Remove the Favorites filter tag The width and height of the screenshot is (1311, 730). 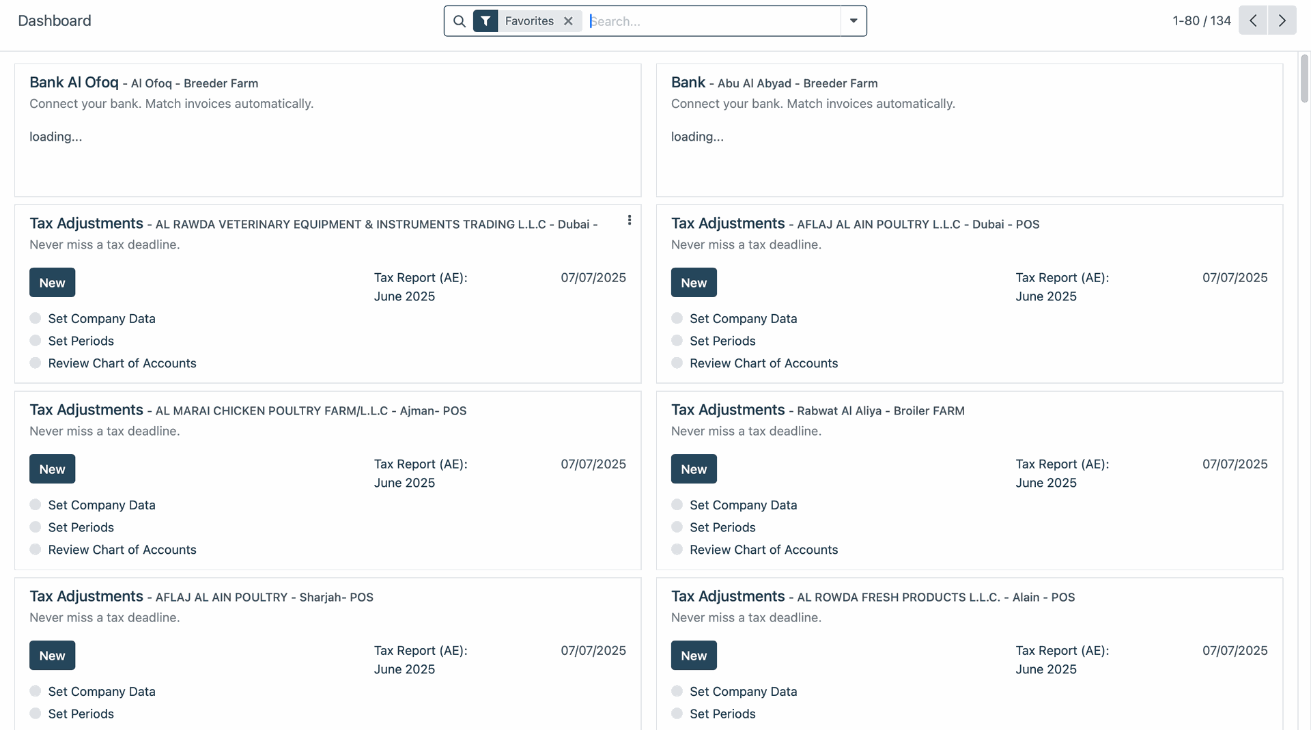click(x=568, y=21)
